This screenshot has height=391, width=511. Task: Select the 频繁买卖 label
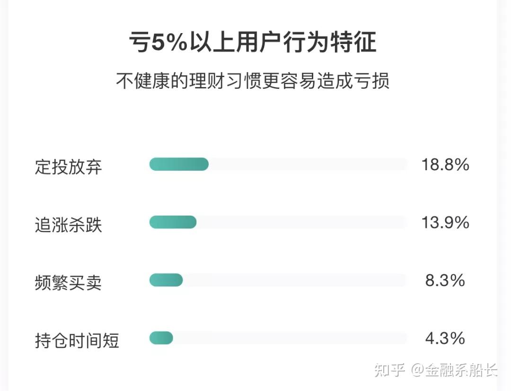(x=69, y=282)
